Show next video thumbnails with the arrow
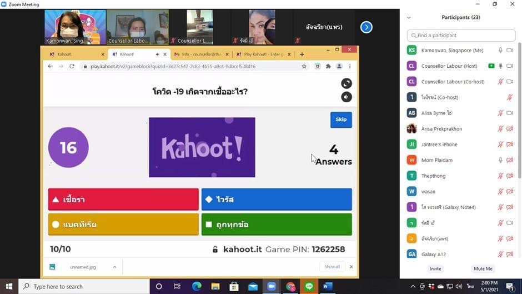The width and height of the screenshot is (522, 294). point(366,27)
